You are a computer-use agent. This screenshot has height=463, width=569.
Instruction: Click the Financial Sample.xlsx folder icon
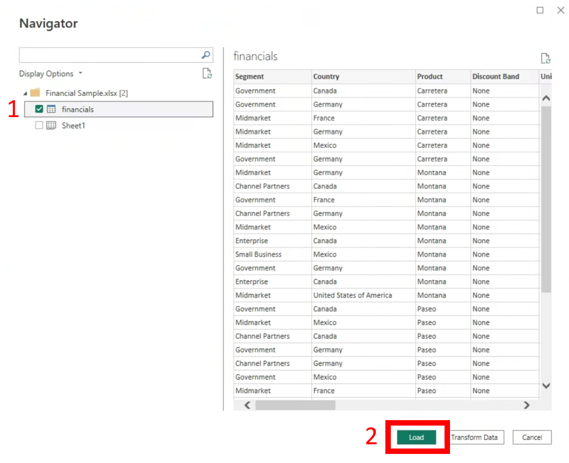pos(35,93)
